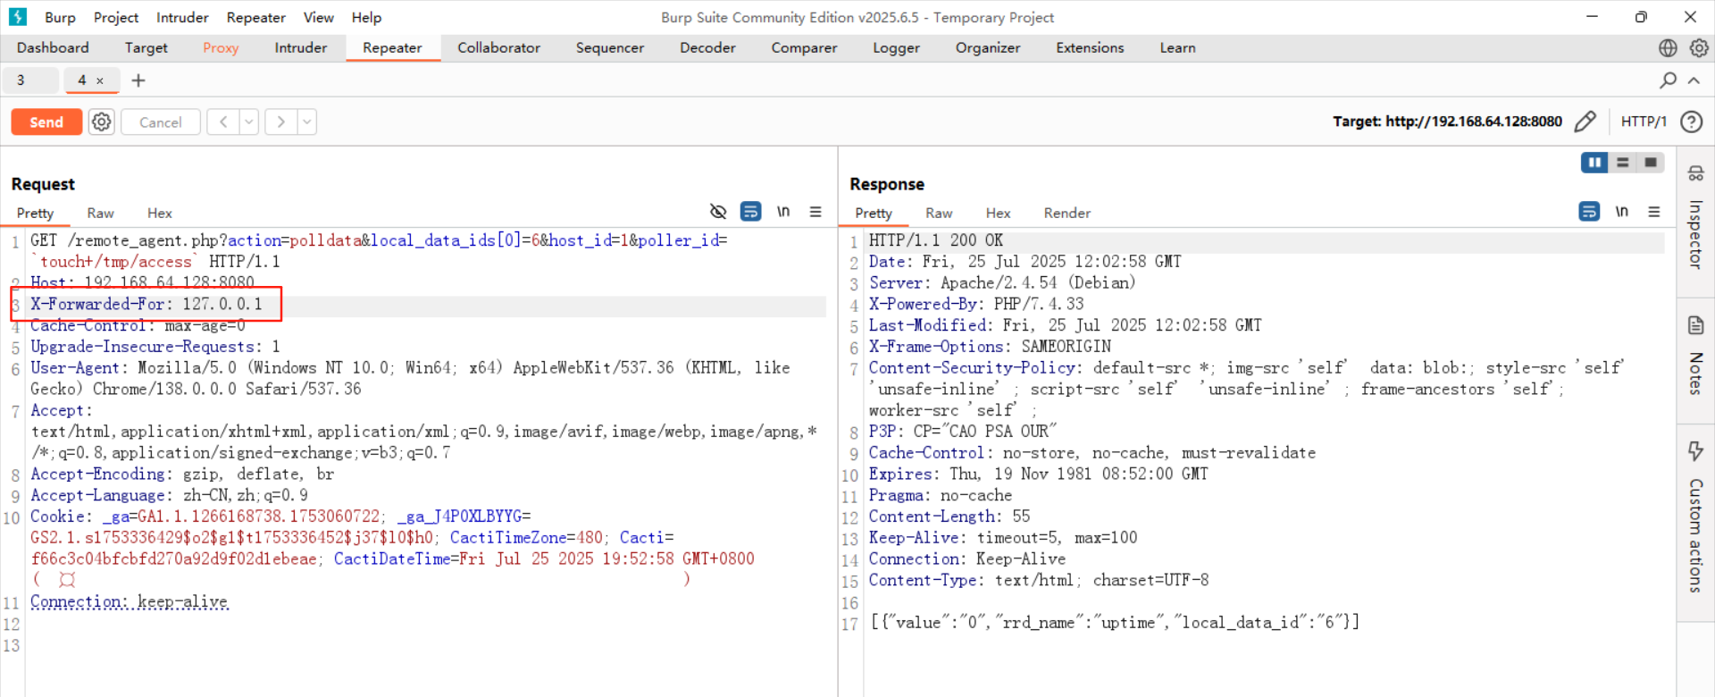Select Request Pretty view
Viewport: 1715px width, 697px height.
point(35,213)
